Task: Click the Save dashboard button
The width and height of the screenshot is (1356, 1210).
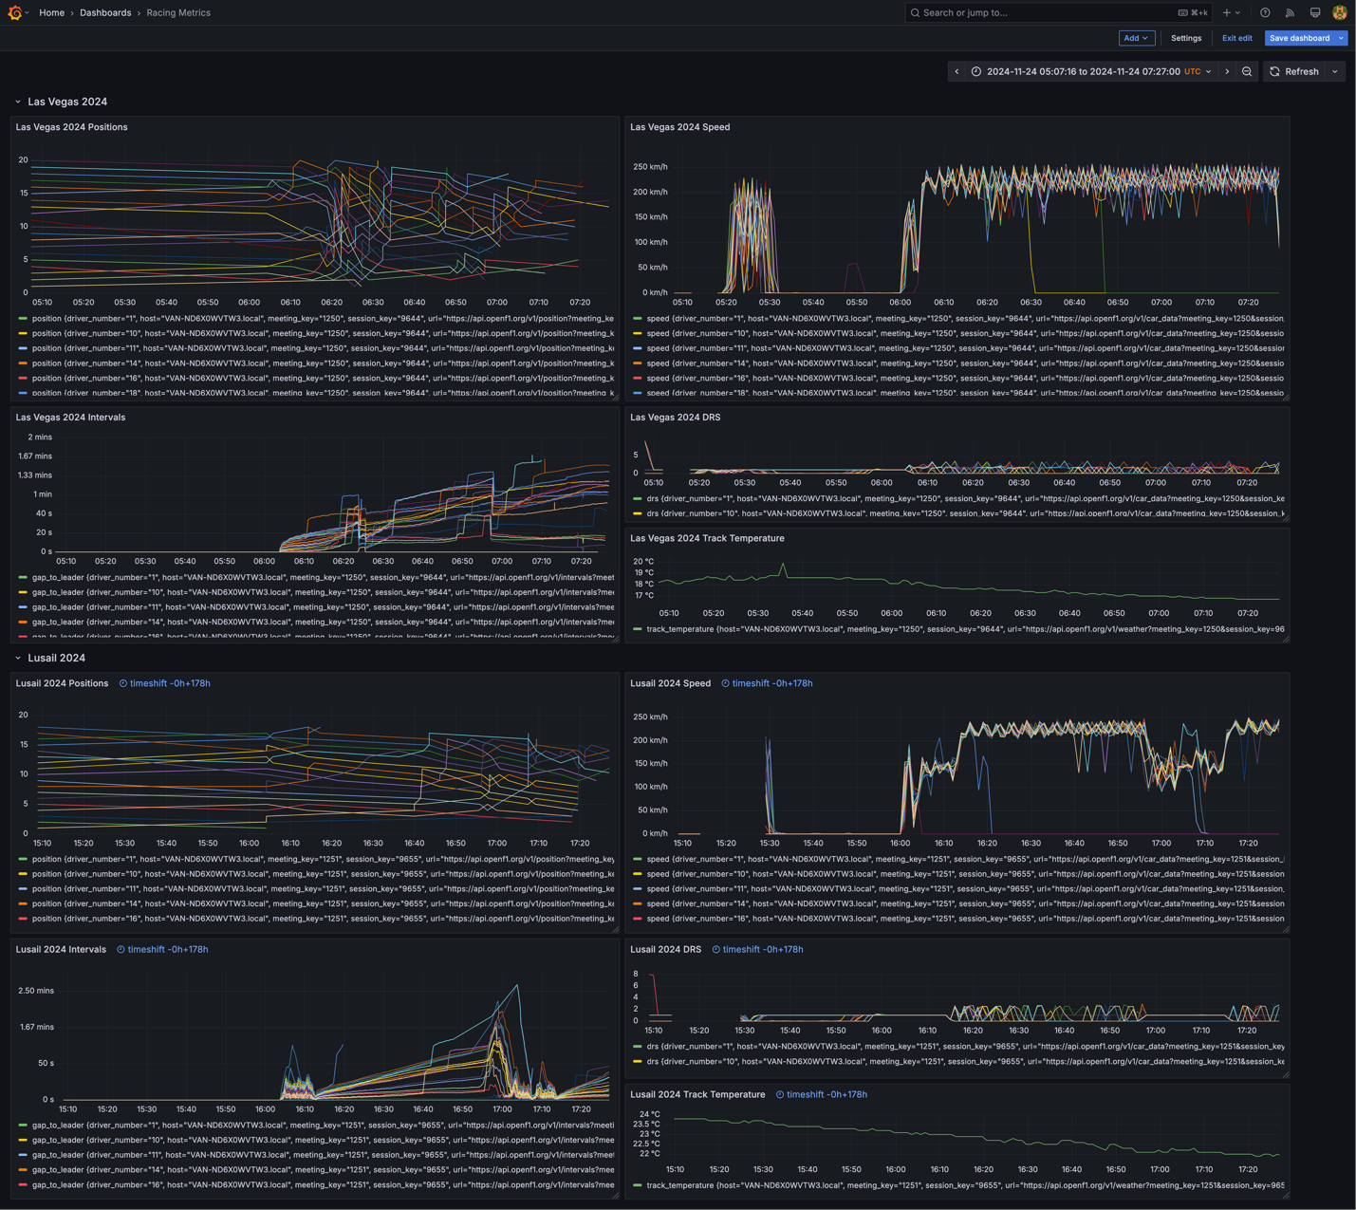Action: [x=1299, y=38]
